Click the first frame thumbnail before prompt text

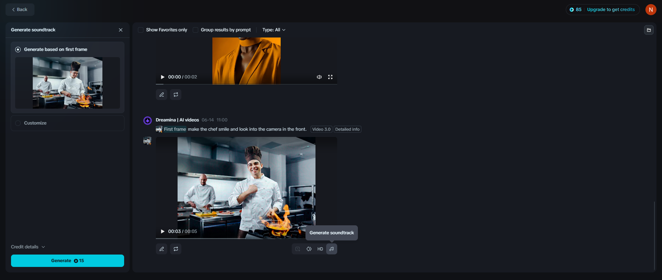(159, 129)
